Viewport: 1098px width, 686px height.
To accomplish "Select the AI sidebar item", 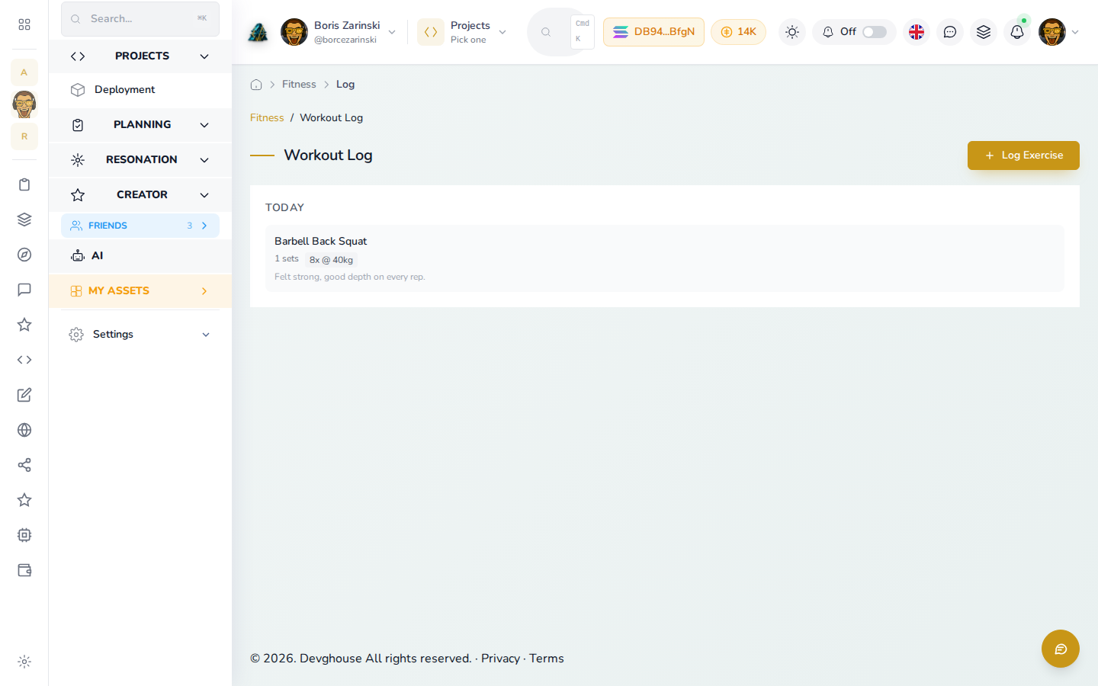I will pos(140,256).
